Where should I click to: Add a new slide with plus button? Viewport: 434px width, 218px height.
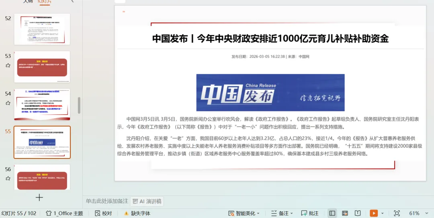(x=39, y=197)
